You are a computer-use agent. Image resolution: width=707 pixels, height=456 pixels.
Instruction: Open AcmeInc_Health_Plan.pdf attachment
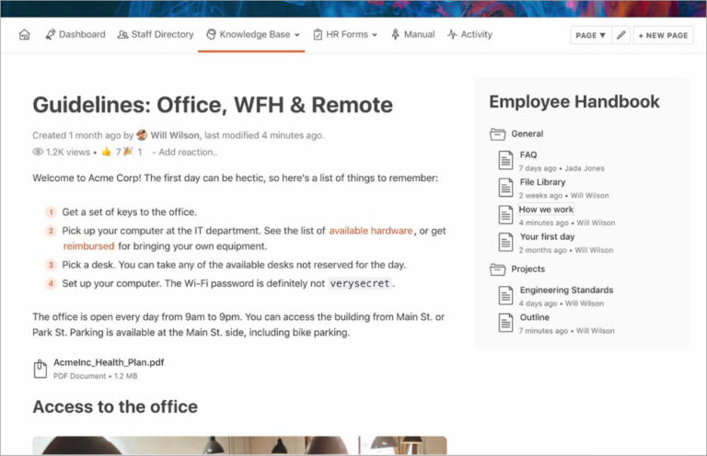point(109,362)
